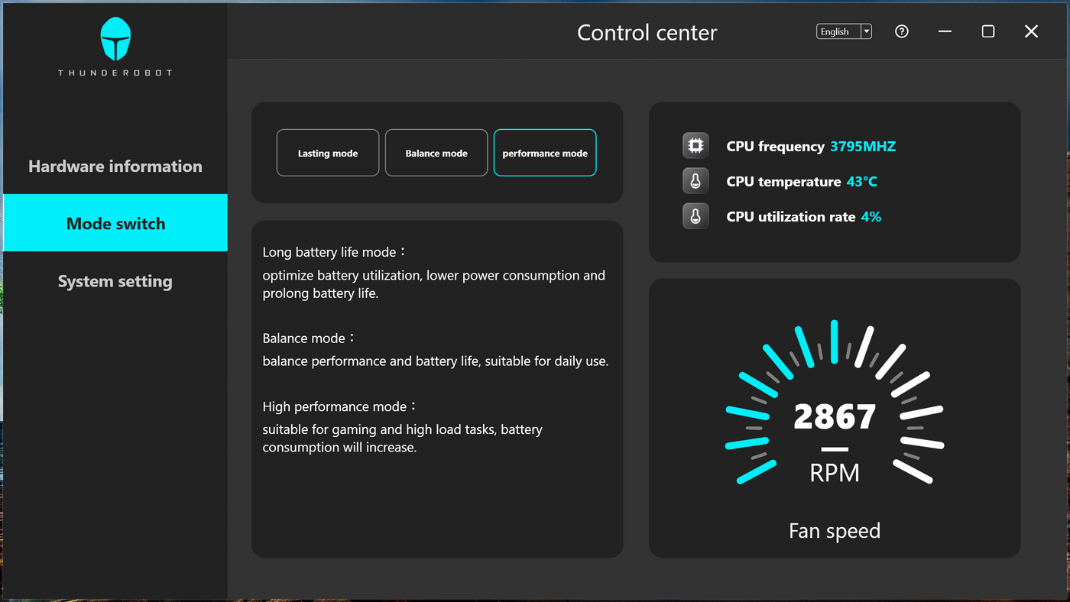Screen dimensions: 1070x602
Task: Go to the System setting tab
Action: coord(115,281)
